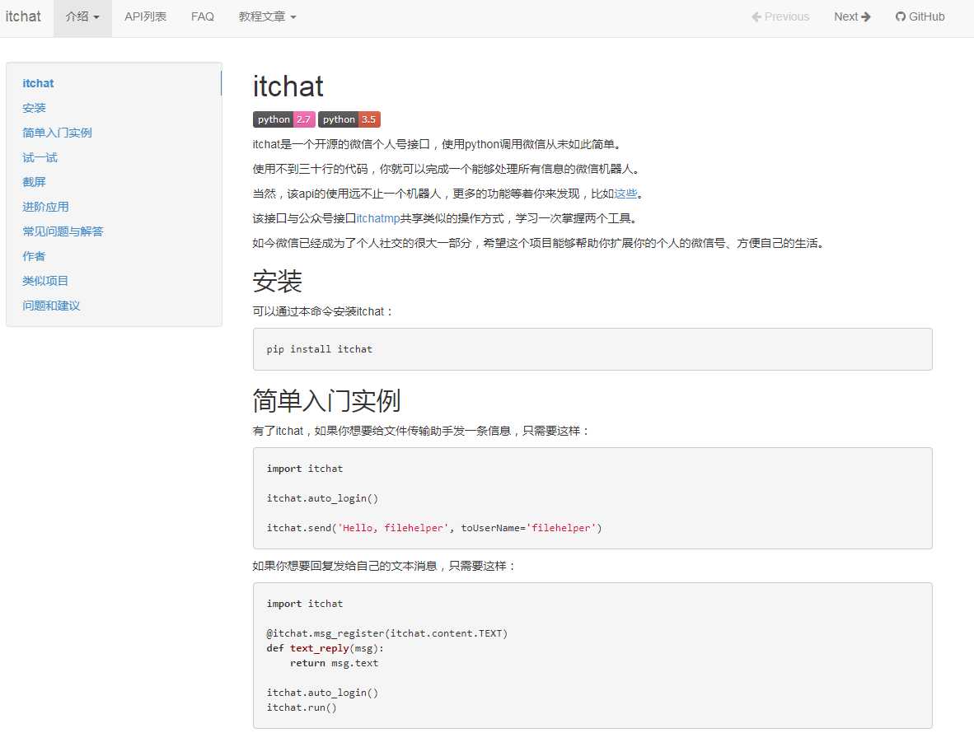Open the GitHub repository link
The image size is (974, 733).
(x=920, y=16)
